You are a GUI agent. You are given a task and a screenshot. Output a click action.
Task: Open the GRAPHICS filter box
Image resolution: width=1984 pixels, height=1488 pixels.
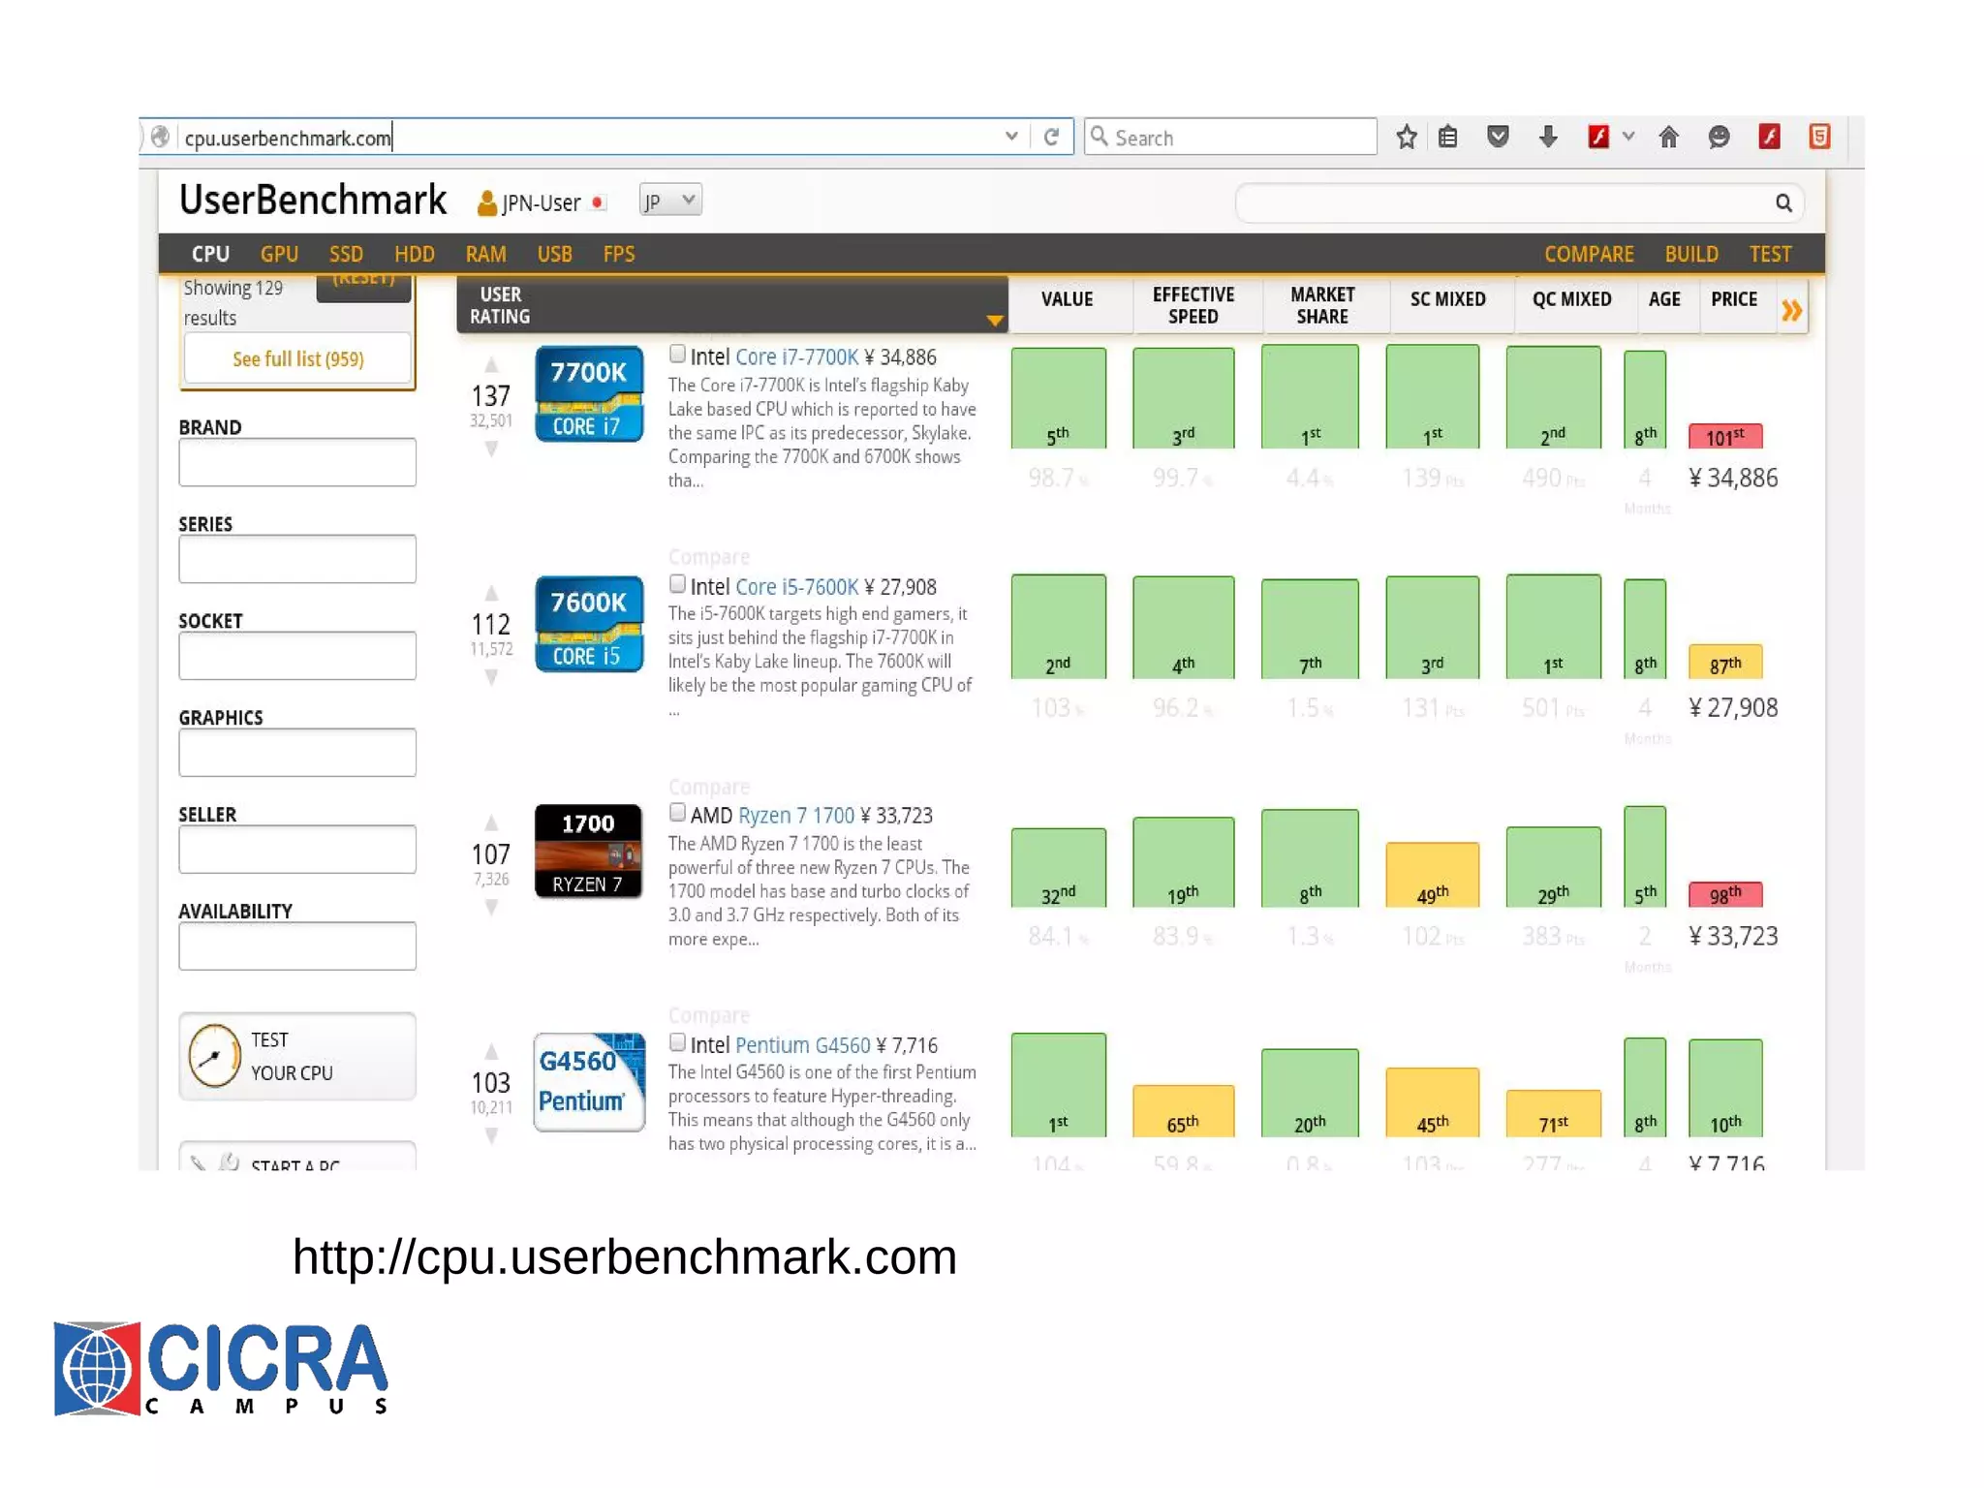[x=297, y=753]
